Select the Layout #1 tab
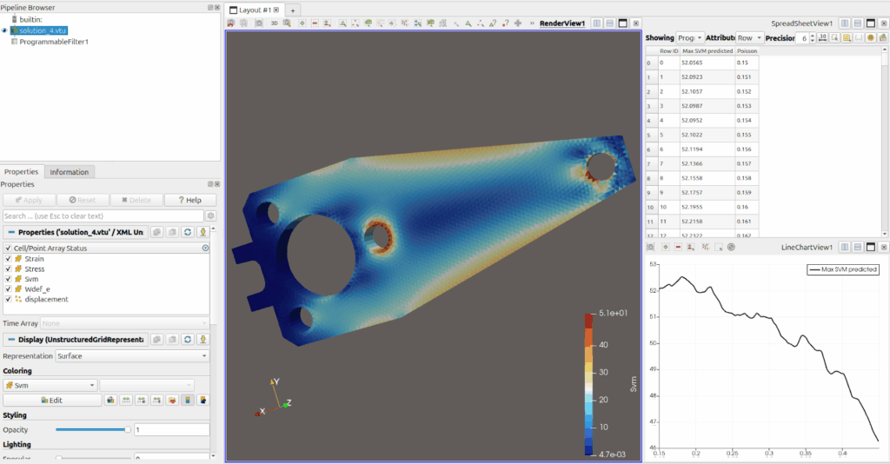890x464 pixels. click(253, 10)
